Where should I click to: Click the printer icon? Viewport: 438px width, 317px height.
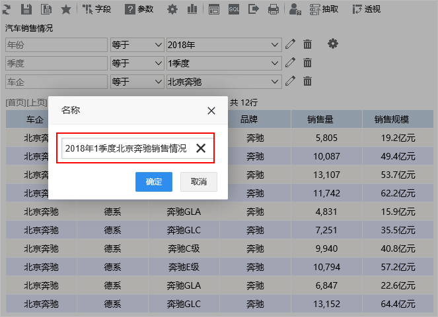(274, 9)
